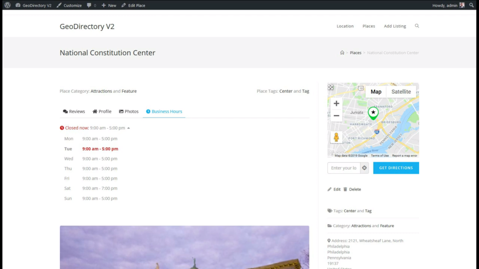Click Tuesday's highlighted 9:00 am - 5:00 pm
479x269 pixels.
(100, 149)
